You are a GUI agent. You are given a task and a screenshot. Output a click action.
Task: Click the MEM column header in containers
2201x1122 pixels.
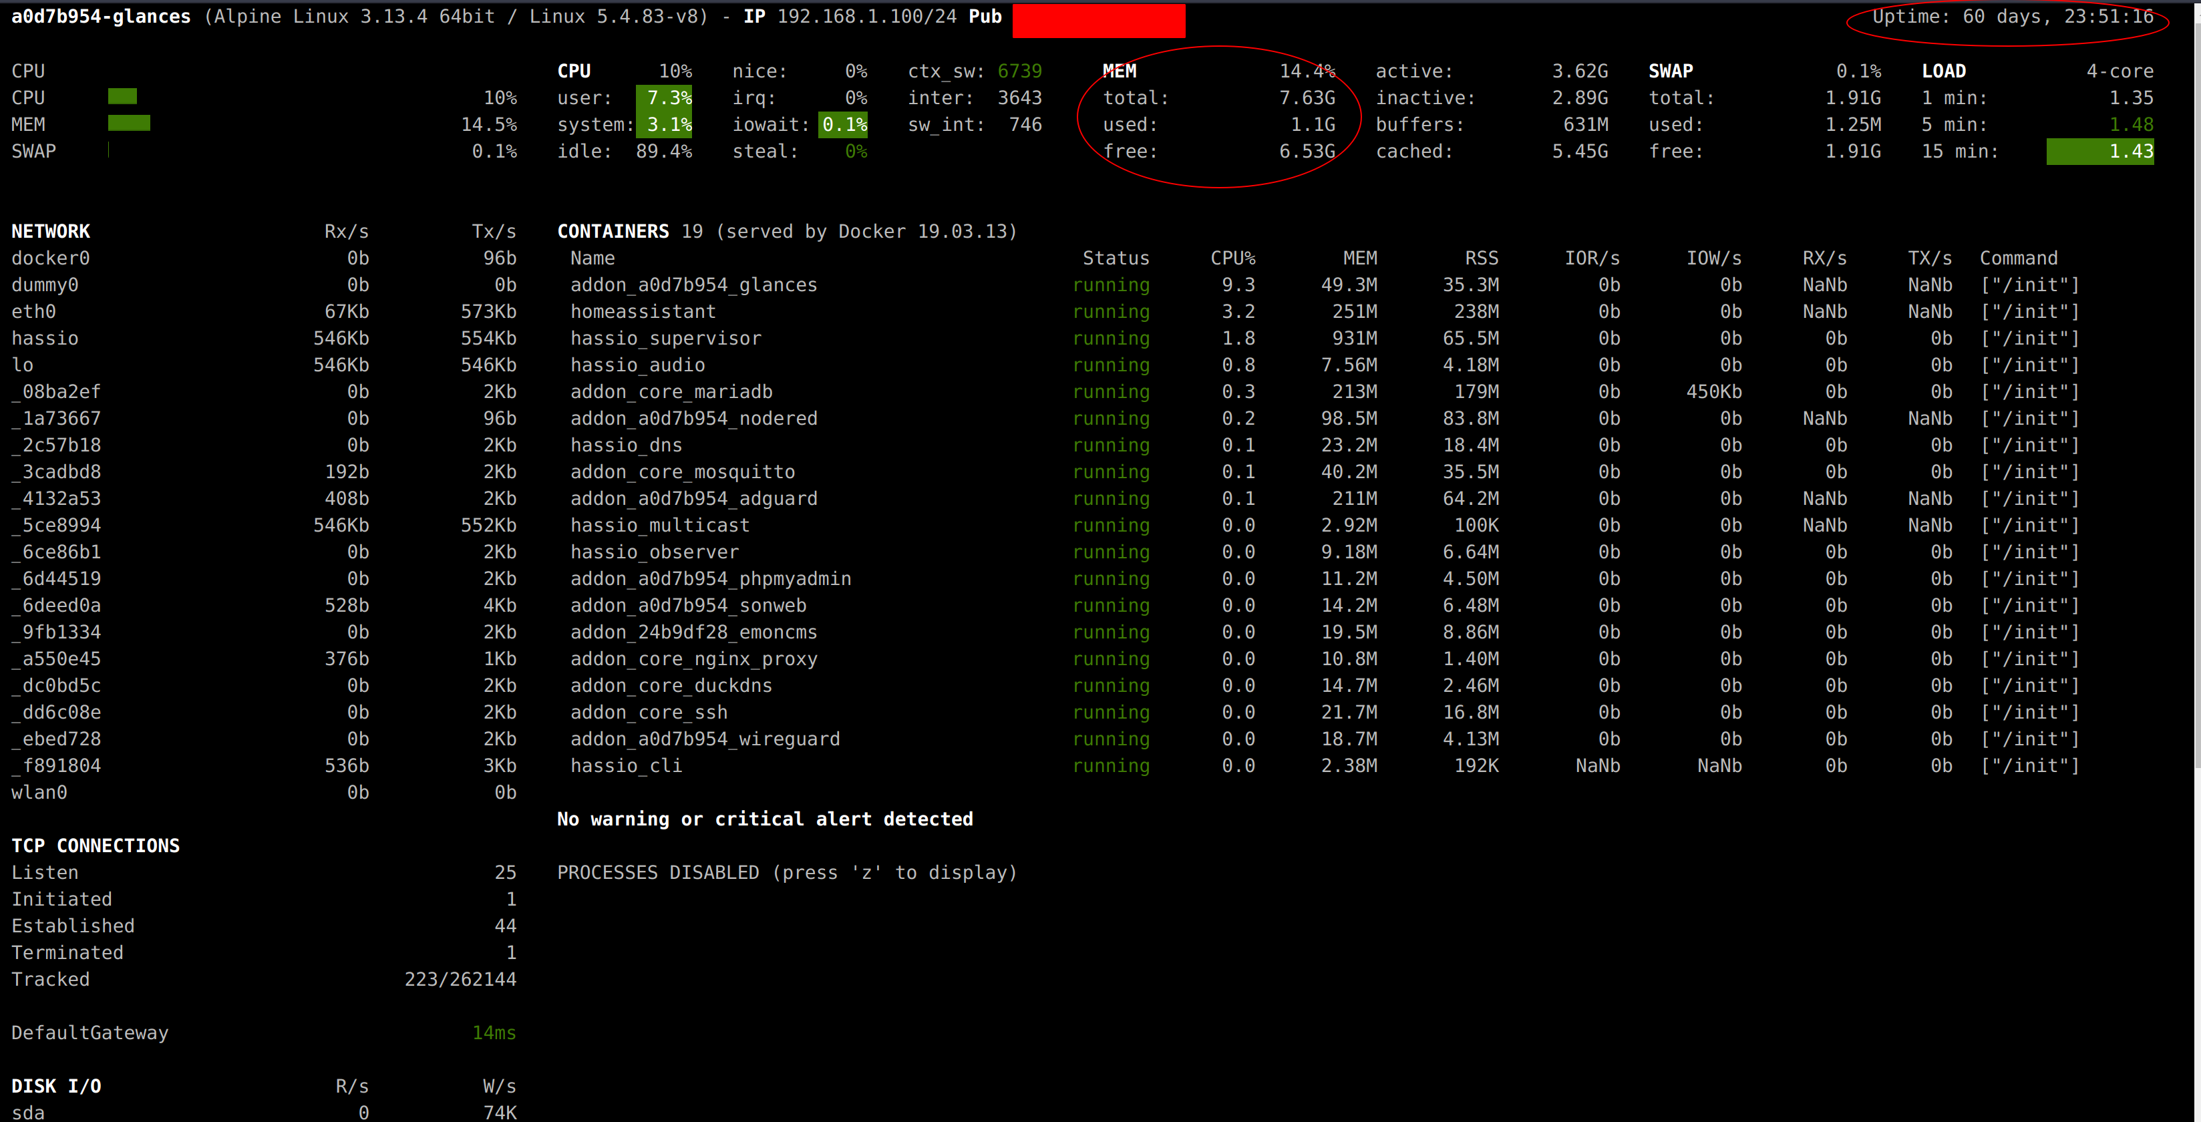pyautogui.click(x=1359, y=258)
